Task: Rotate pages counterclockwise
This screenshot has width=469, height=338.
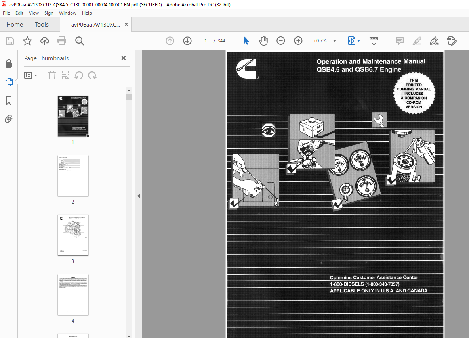Action: (x=79, y=75)
